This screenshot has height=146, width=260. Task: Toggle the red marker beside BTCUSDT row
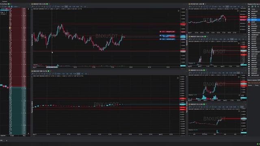(249, 24)
